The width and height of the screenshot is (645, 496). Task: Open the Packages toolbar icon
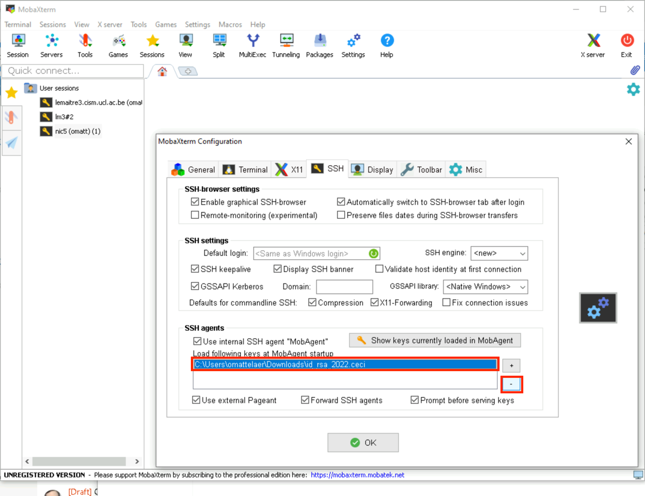[x=320, y=45]
